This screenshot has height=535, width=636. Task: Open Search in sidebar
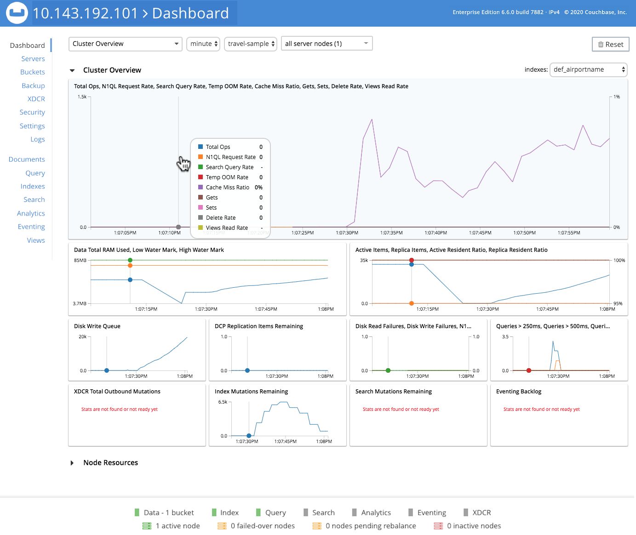34,199
